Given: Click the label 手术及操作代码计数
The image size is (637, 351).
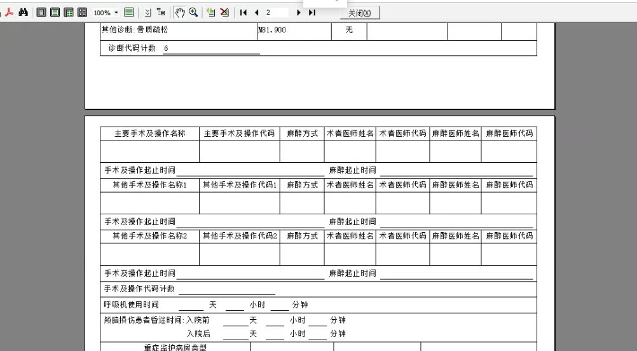Looking at the screenshot, I should (x=139, y=289).
